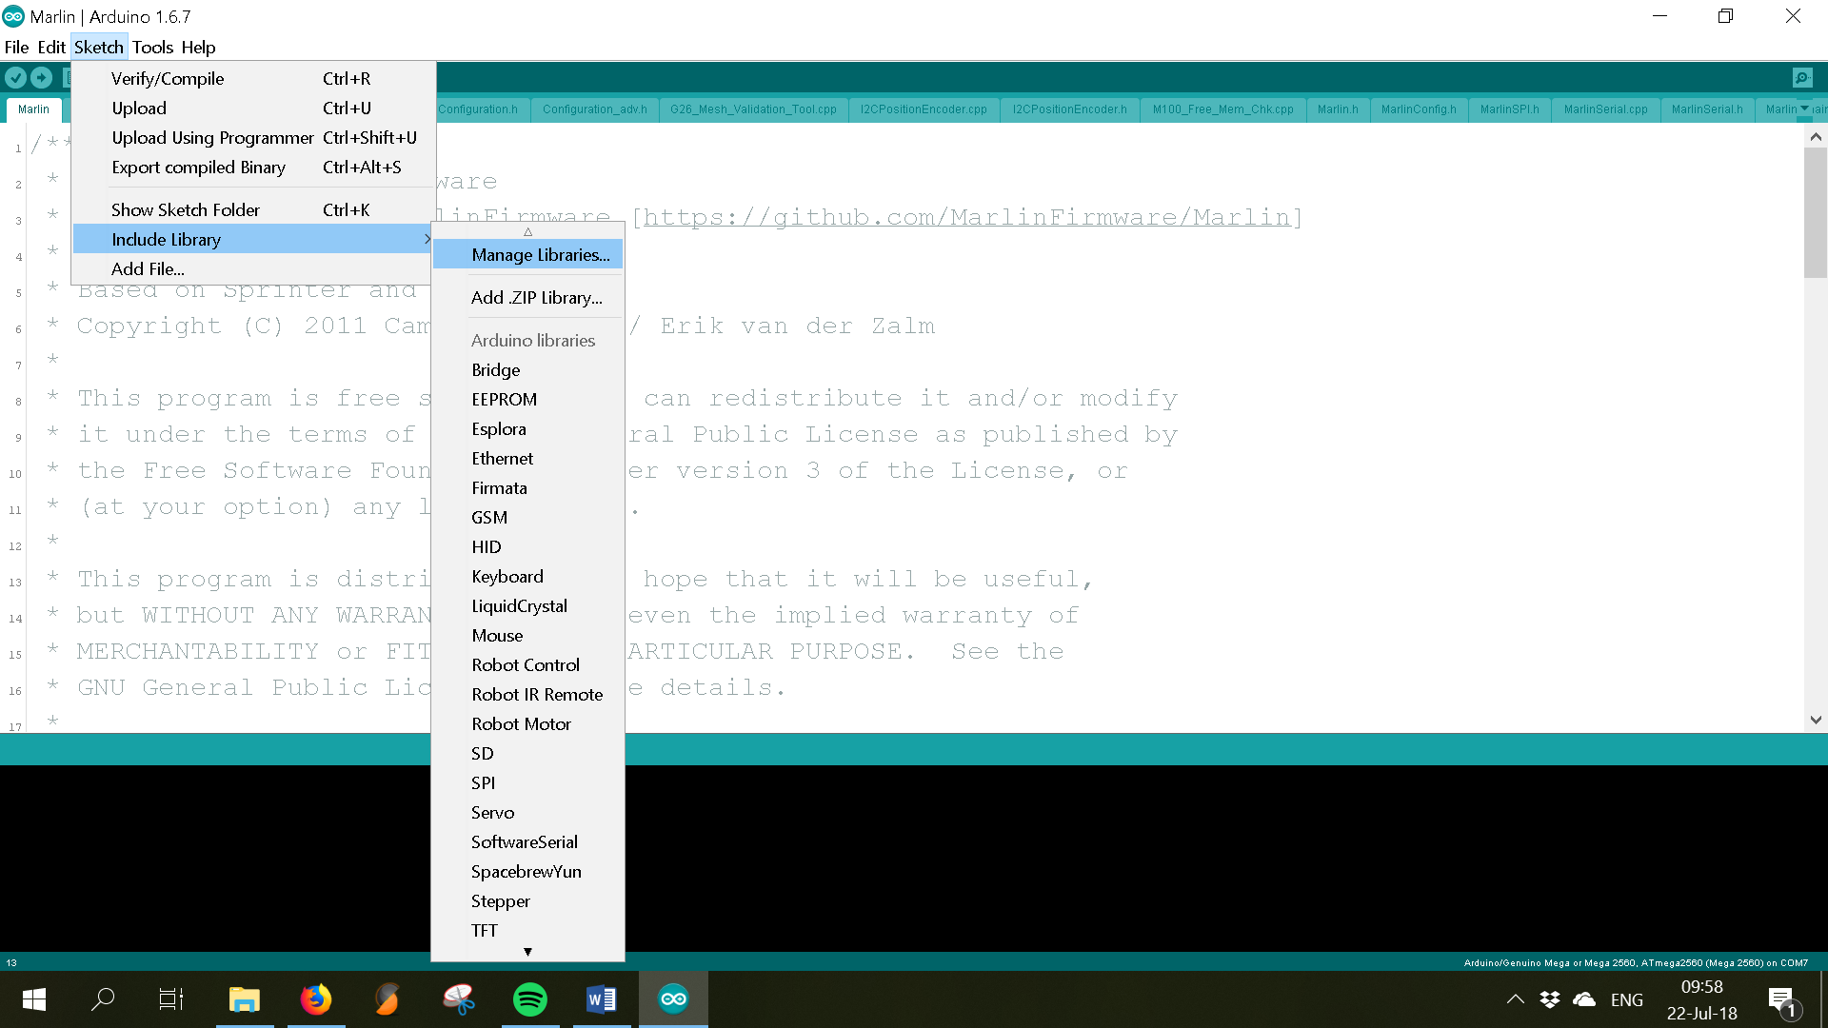Include the SPI library
The image size is (1828, 1028).
pyautogui.click(x=528, y=783)
